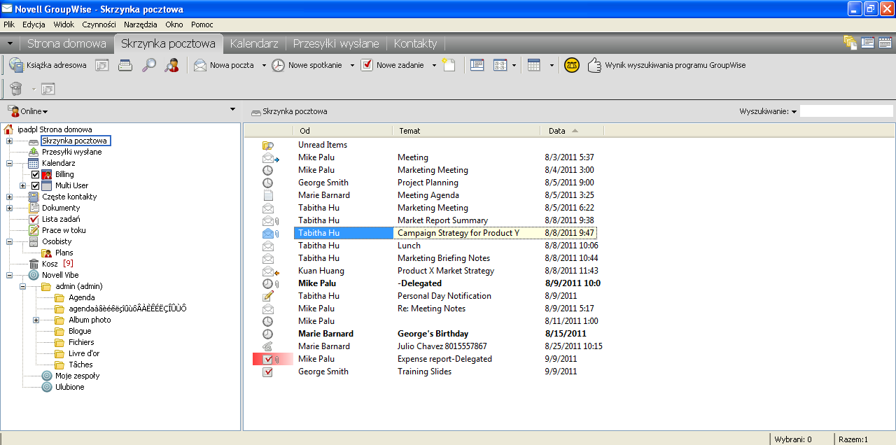Click the Wyszukiwanie search input field
Image resolution: width=896 pixels, height=445 pixels.
[x=846, y=111]
